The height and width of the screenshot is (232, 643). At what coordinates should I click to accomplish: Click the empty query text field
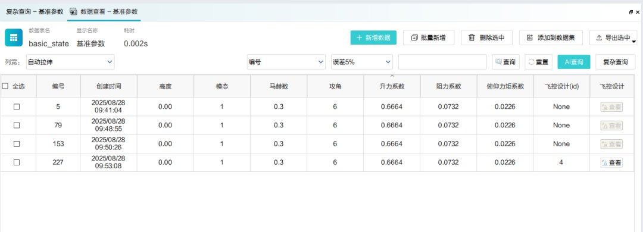point(442,62)
